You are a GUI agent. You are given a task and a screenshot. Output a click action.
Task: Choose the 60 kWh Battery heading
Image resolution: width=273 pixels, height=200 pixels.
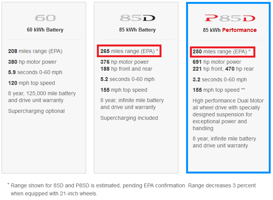45,30
